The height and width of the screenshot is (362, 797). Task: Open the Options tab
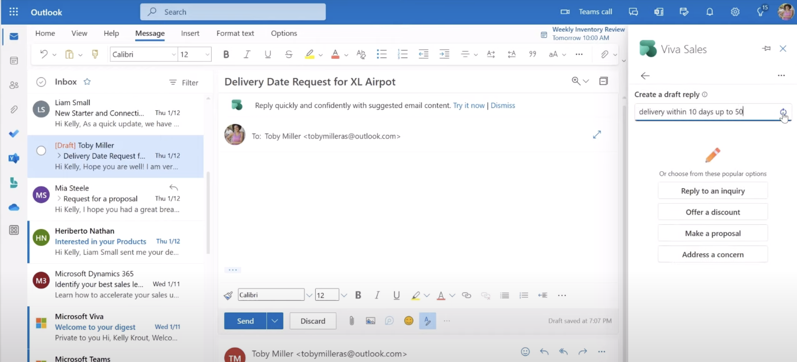[x=284, y=33]
